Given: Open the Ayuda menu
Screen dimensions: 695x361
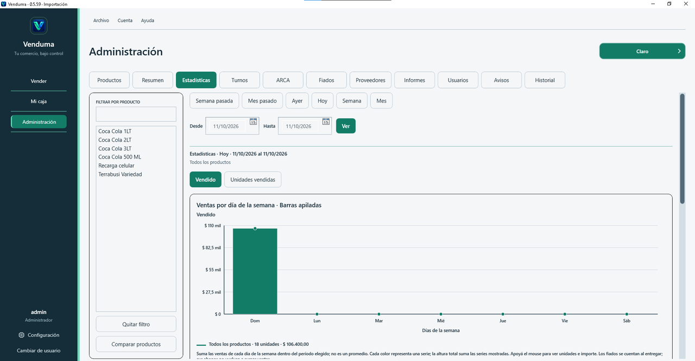Looking at the screenshot, I should coord(148,21).
